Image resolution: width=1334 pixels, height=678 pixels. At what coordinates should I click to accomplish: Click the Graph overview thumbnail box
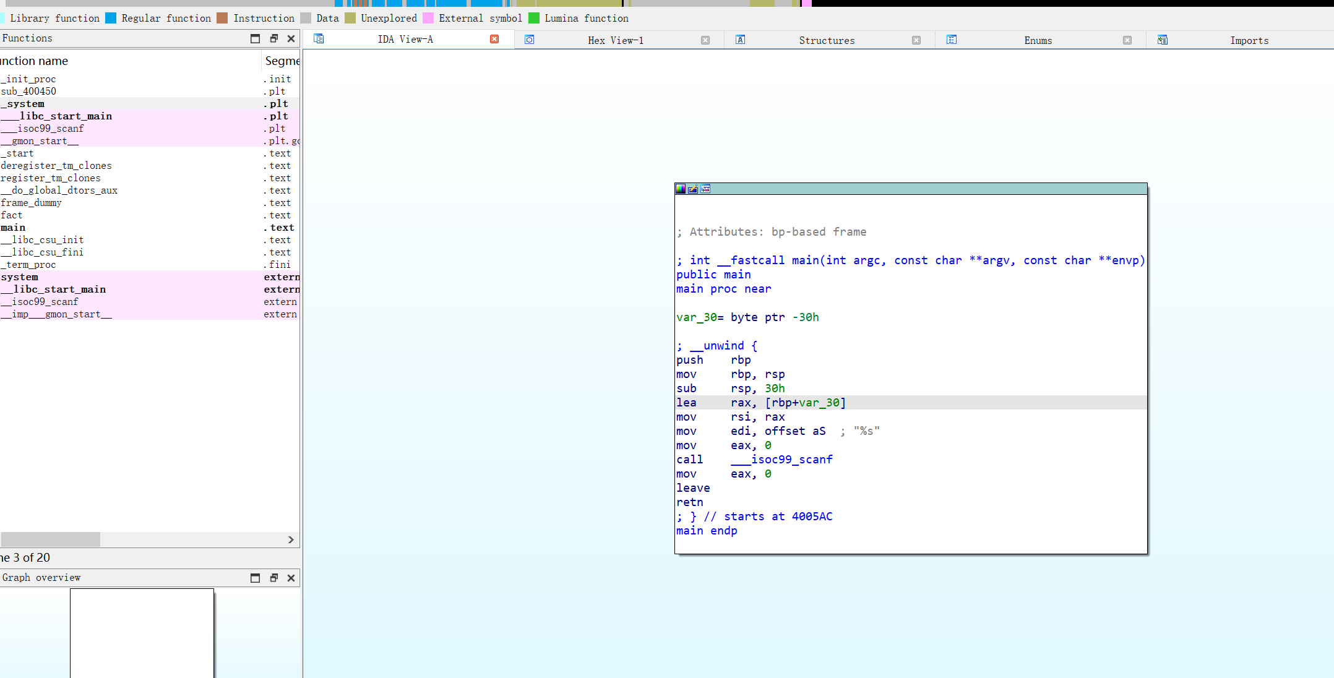pyautogui.click(x=142, y=633)
